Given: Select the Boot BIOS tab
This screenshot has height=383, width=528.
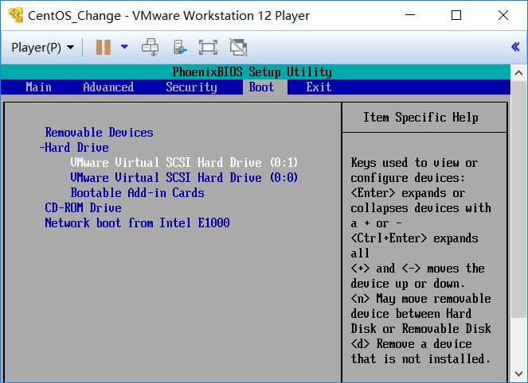Looking at the screenshot, I should [x=262, y=87].
